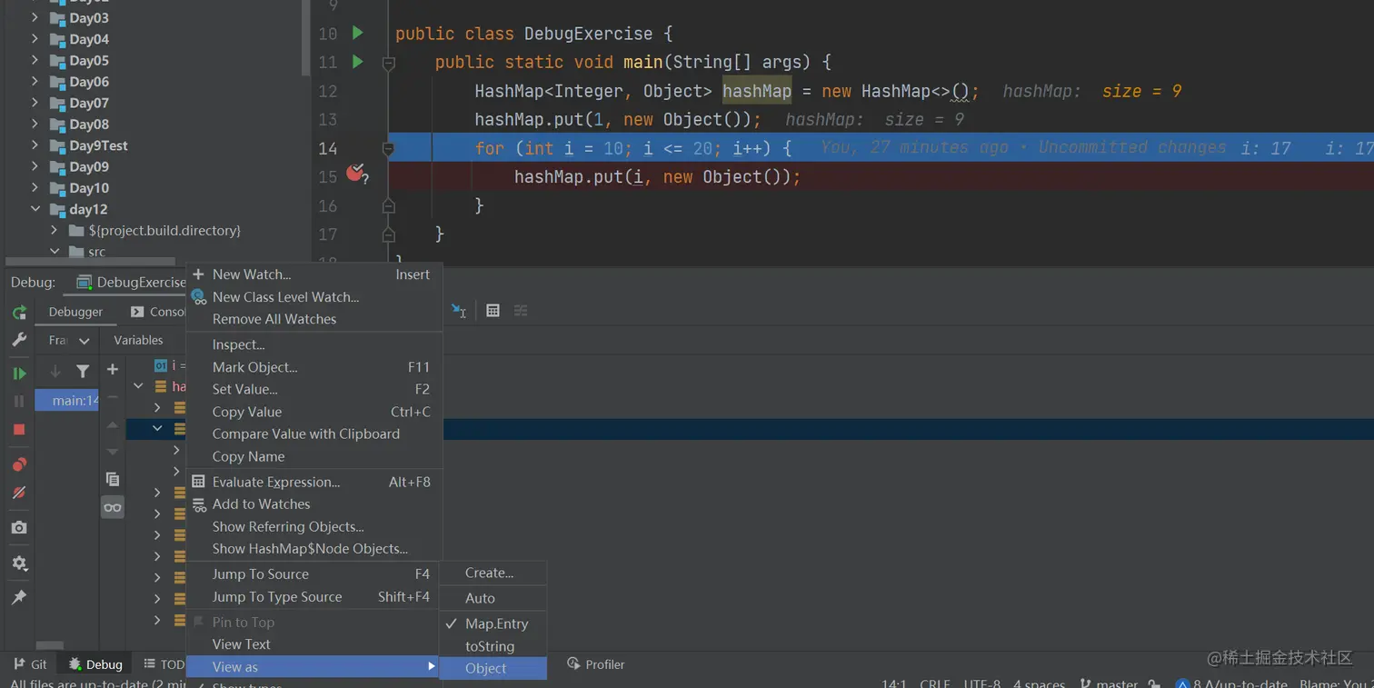Click Git branch master in status bar

tap(1109, 683)
